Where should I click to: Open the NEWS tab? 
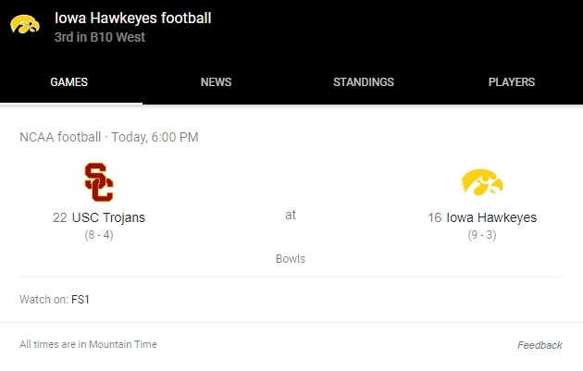(216, 82)
